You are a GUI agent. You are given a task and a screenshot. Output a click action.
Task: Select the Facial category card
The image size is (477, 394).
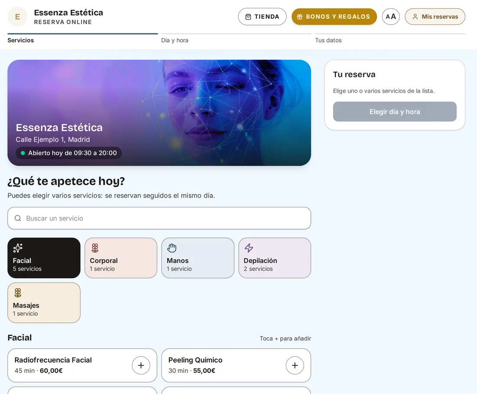[x=44, y=258]
